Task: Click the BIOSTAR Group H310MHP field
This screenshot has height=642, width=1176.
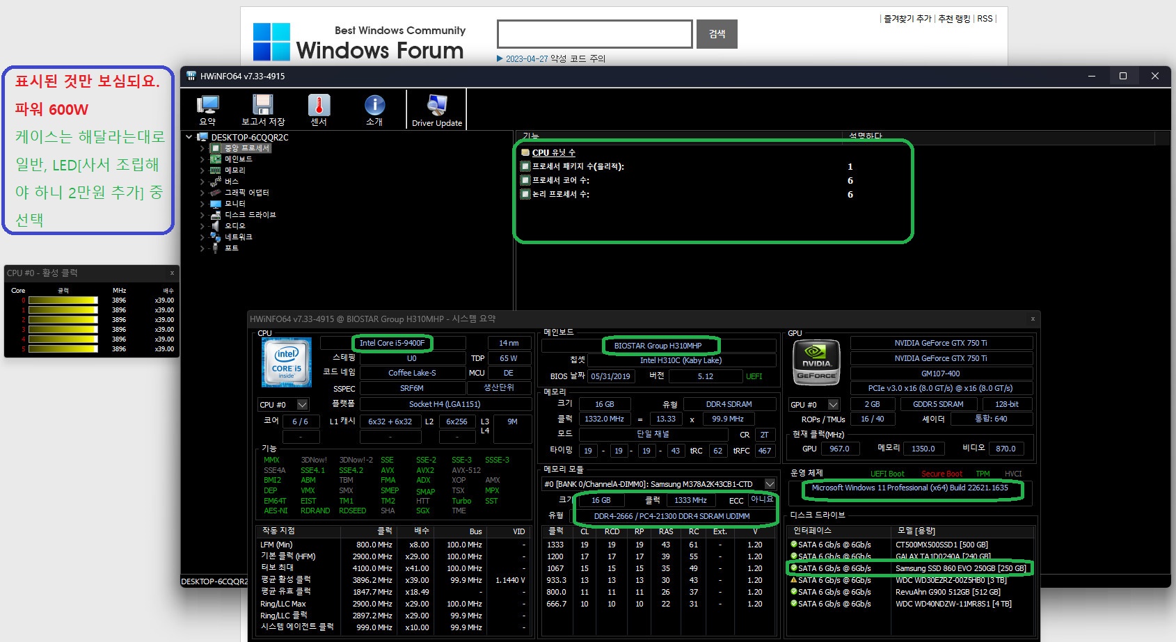Action: click(658, 346)
